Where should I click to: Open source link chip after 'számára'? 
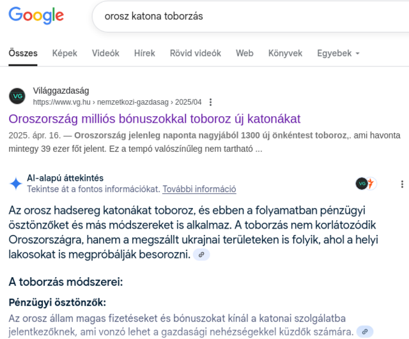pos(365,332)
